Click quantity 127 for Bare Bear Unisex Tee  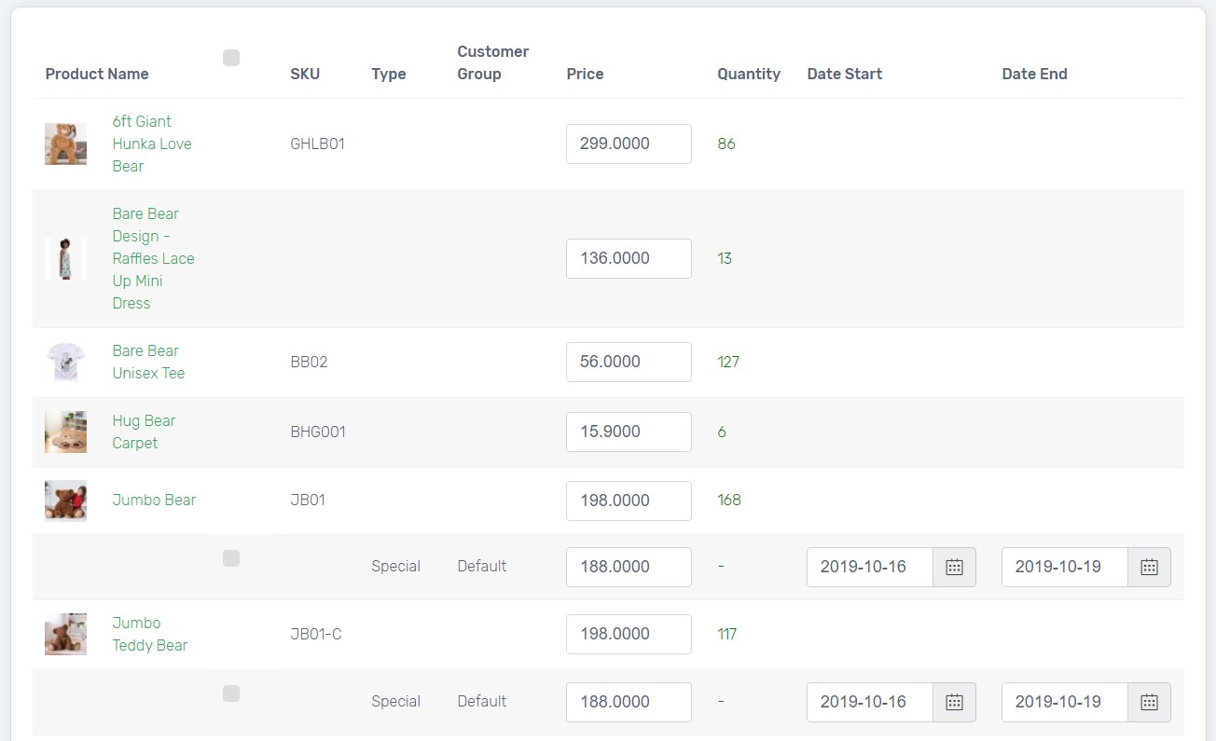point(728,362)
